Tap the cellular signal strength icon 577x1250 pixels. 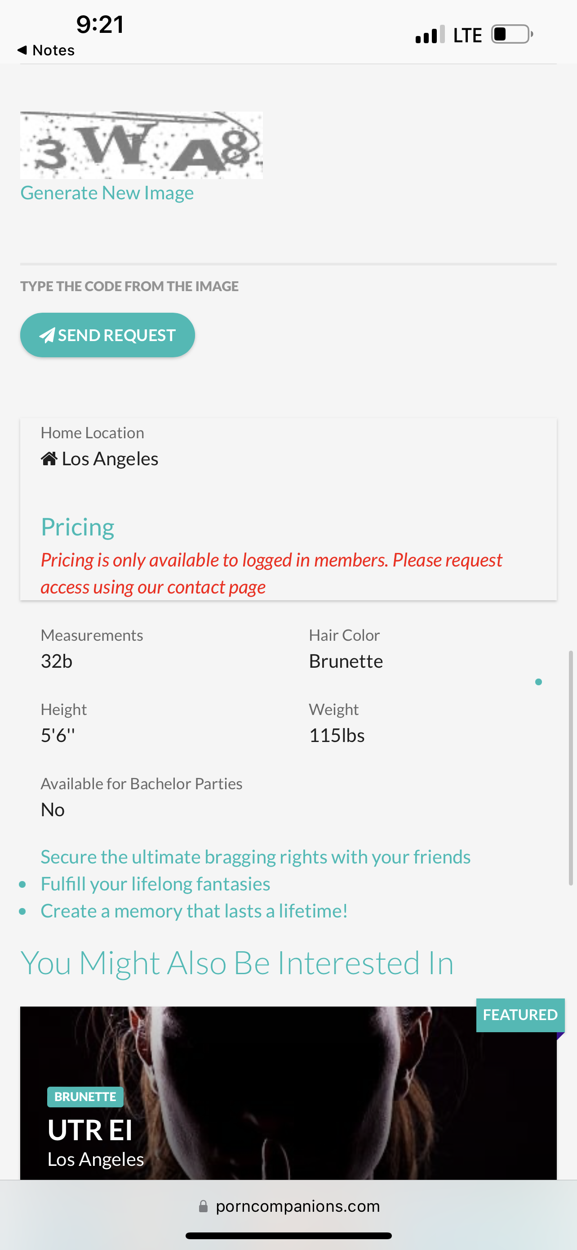tap(429, 35)
